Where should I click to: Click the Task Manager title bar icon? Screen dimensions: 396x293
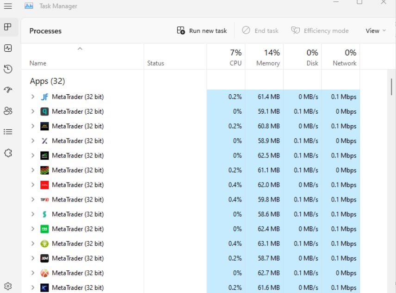pyautogui.click(x=29, y=6)
